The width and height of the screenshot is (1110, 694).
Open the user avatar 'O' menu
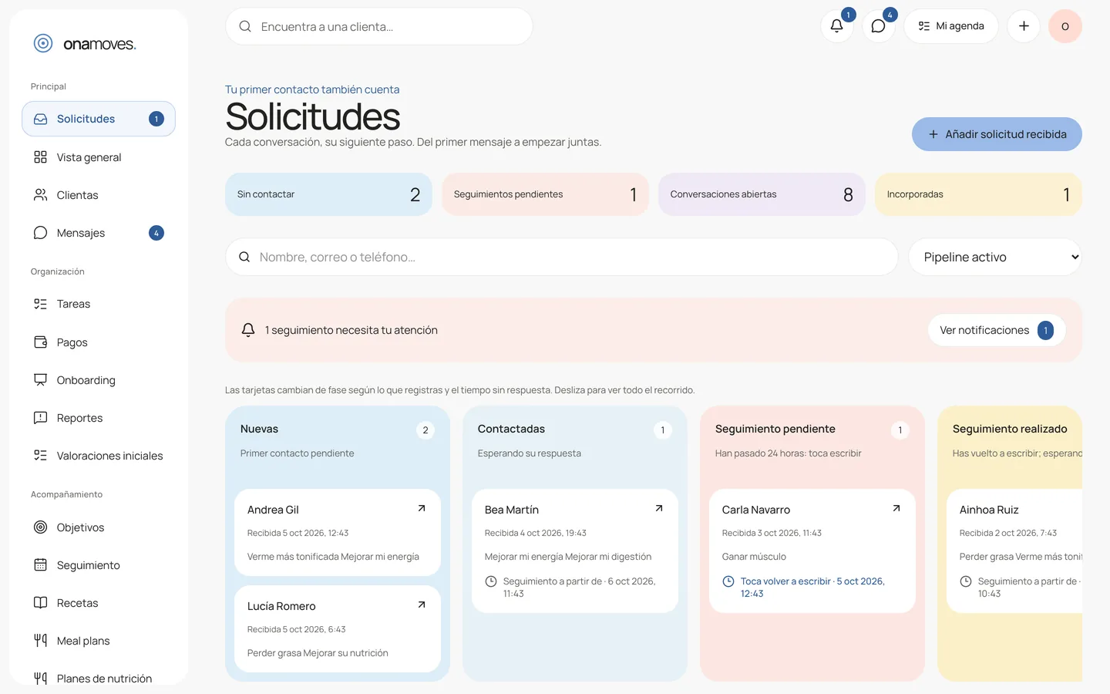tap(1065, 26)
